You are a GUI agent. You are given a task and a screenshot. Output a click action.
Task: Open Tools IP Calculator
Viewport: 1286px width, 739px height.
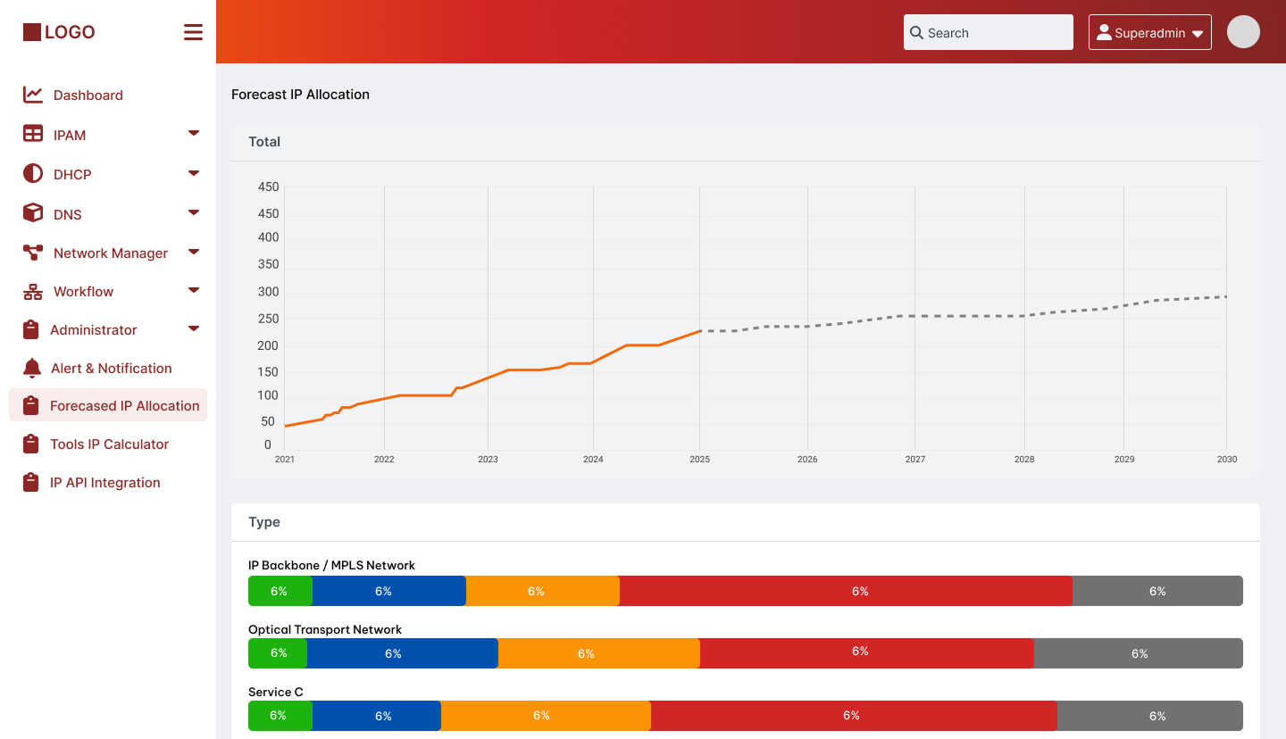click(x=108, y=444)
